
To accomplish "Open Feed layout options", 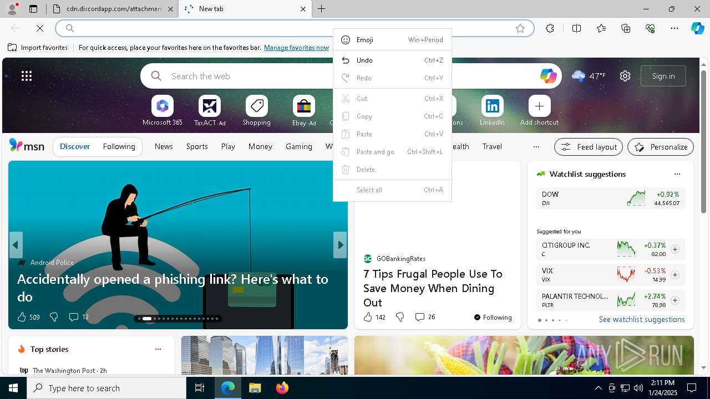I will click(589, 147).
